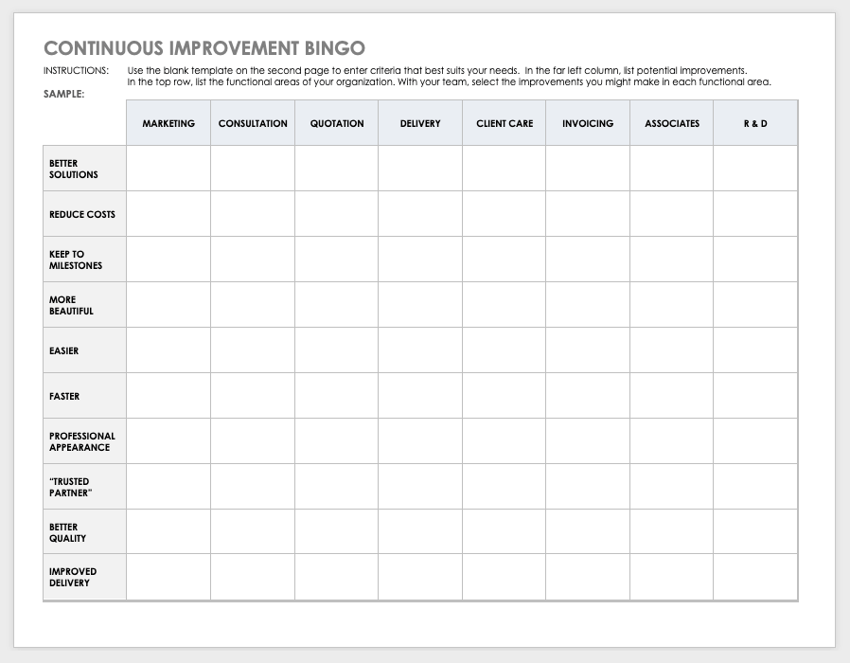
Task: Select the MORE BEAUTIFUL row label
Action: pos(71,305)
